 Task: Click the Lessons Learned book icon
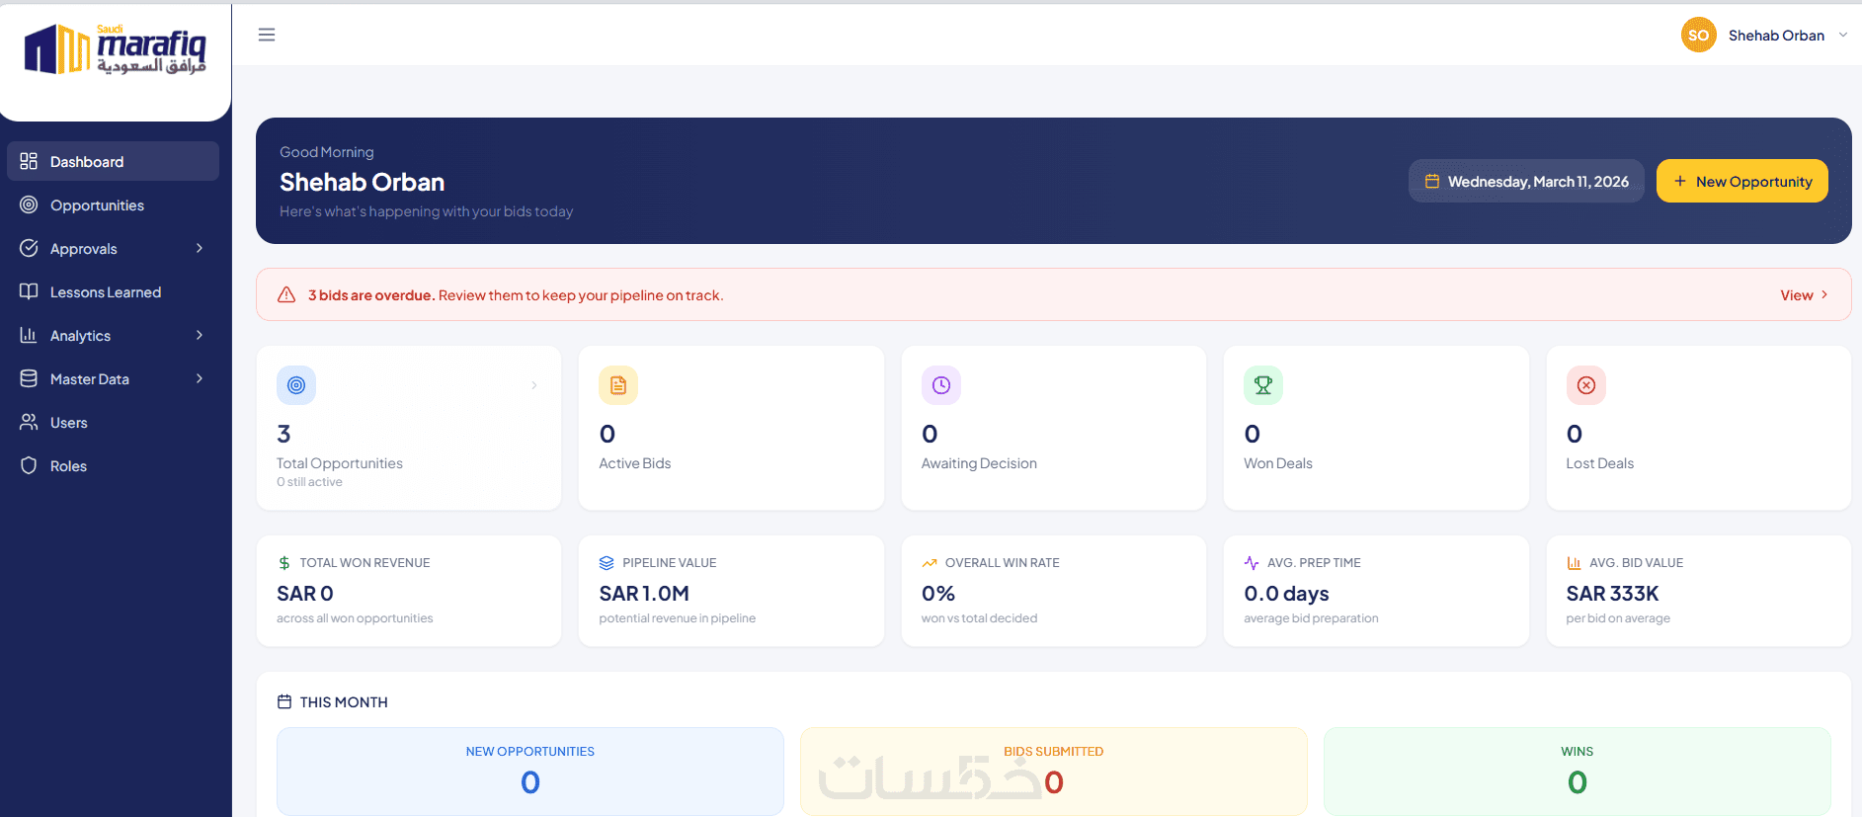[29, 291]
